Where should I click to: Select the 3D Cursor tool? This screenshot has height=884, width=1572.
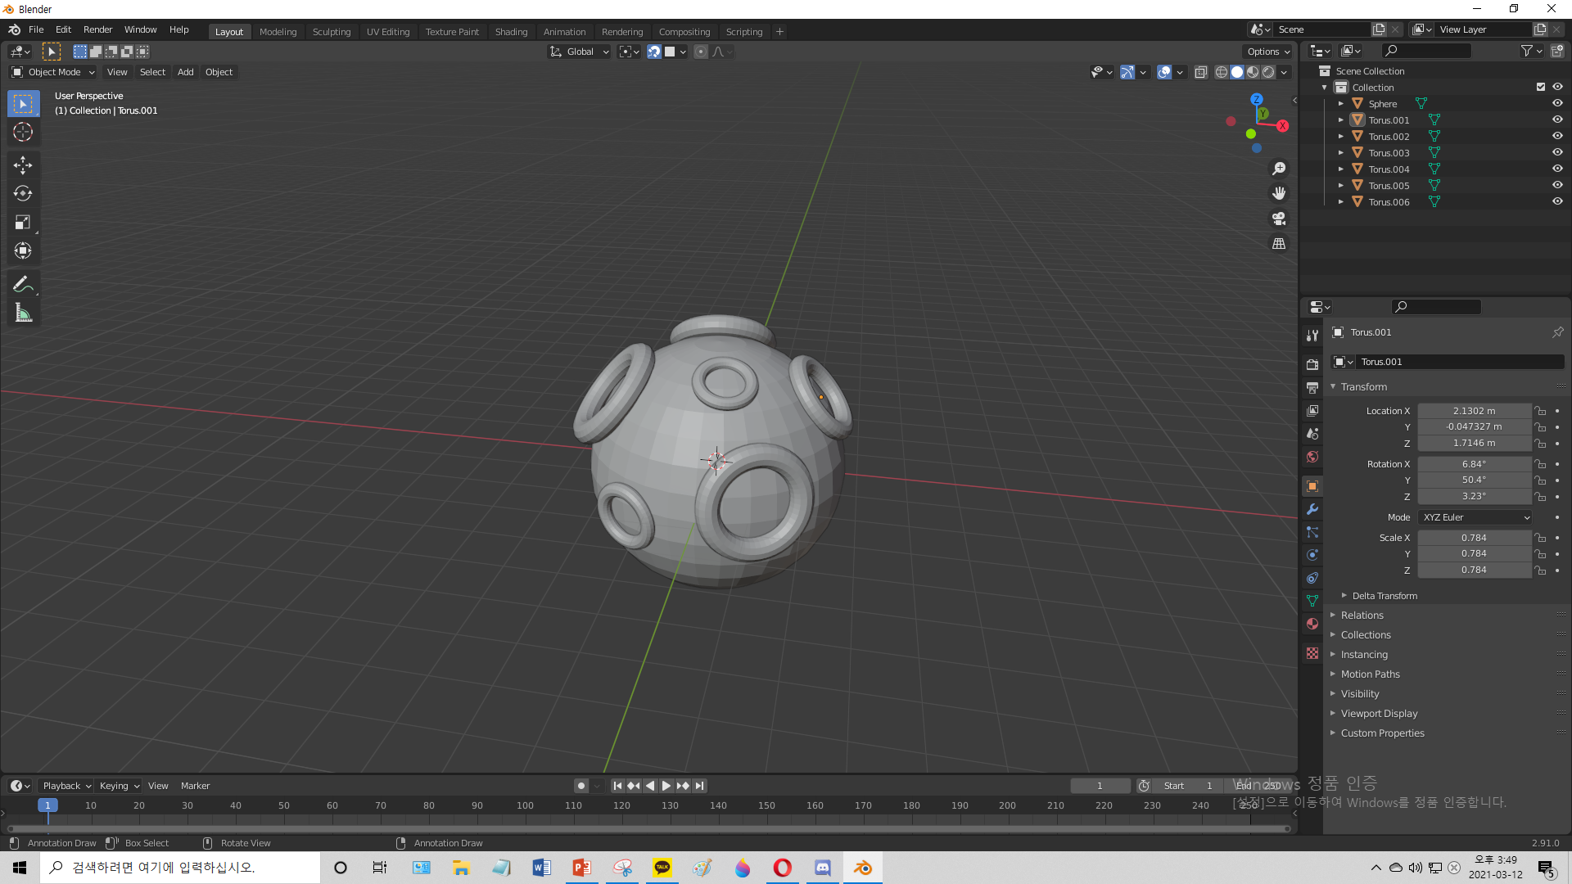pos(23,132)
